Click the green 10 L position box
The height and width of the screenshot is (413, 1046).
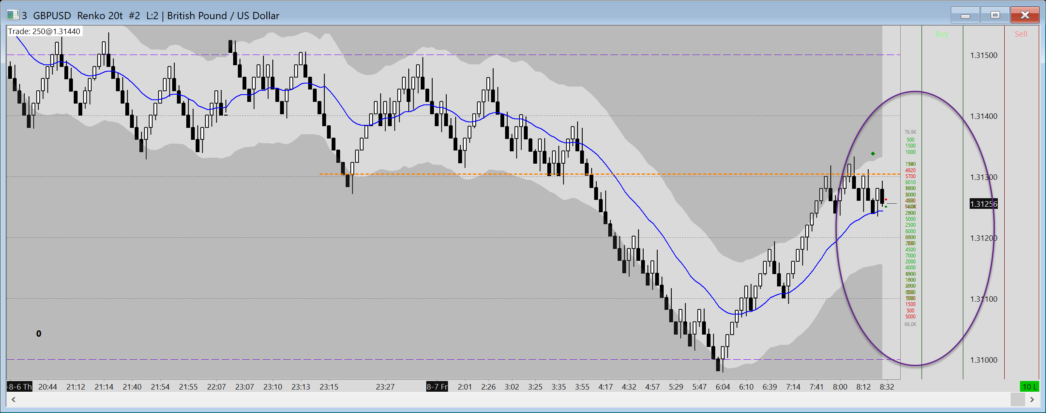(x=1029, y=387)
